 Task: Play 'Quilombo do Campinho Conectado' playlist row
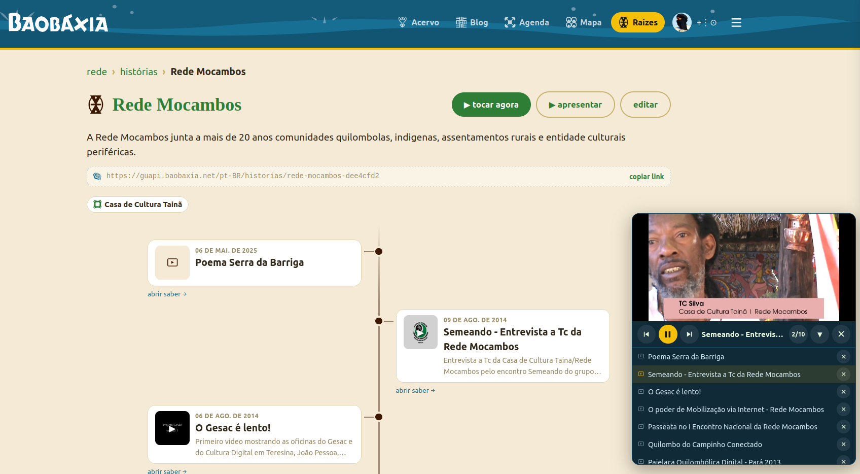734,445
